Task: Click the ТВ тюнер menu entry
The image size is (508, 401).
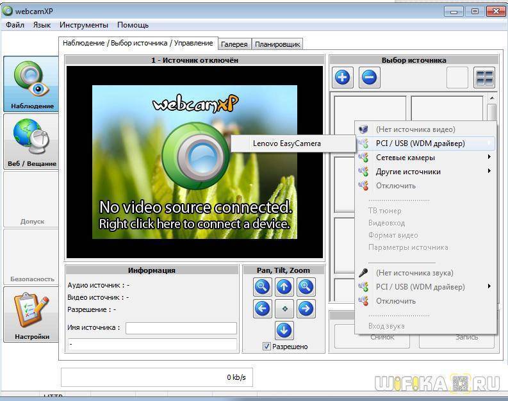Action: click(385, 211)
